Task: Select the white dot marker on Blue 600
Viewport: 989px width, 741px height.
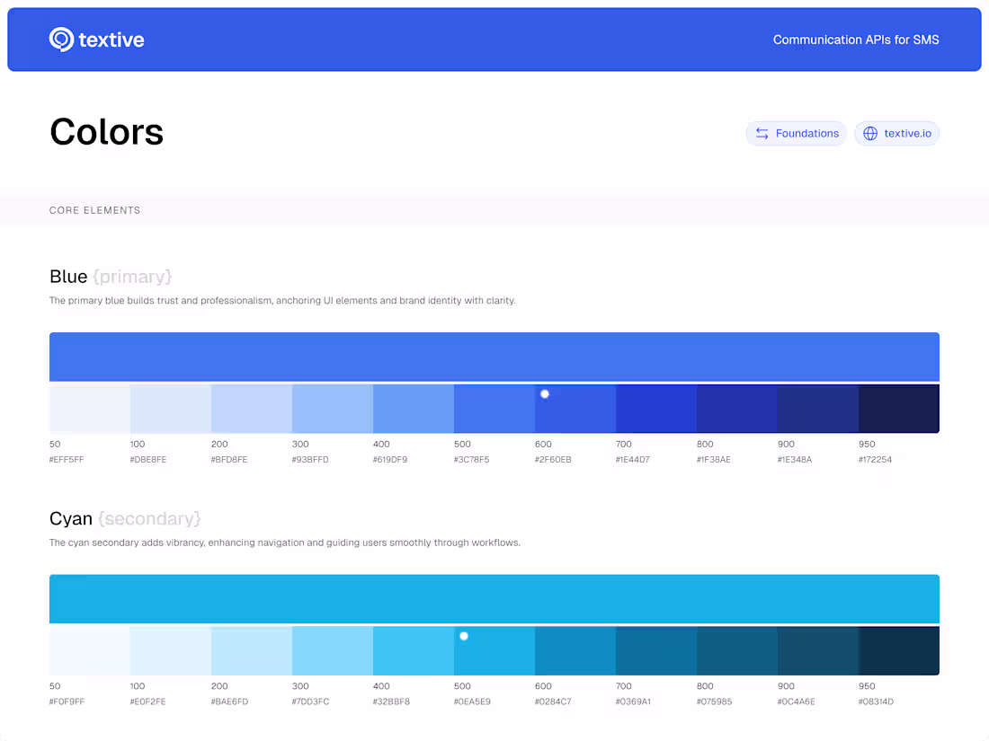Action: (x=544, y=393)
